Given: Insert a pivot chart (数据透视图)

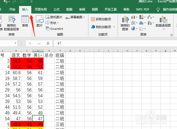Looking at the screenshot, I should (x=163, y=22).
